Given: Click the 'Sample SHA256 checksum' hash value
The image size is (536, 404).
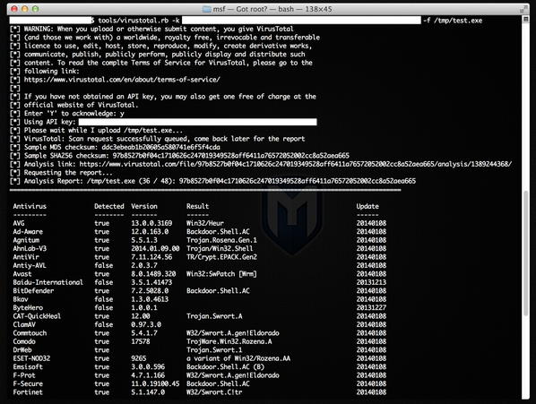Looking at the screenshot, I should (231, 156).
